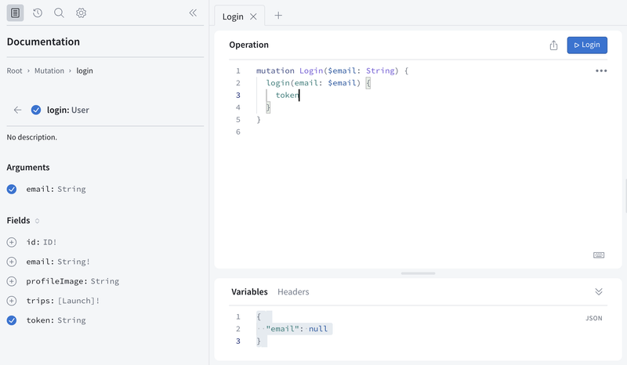The height and width of the screenshot is (365, 627).
Task: Open the Documentation panel icon
Action: (16, 13)
